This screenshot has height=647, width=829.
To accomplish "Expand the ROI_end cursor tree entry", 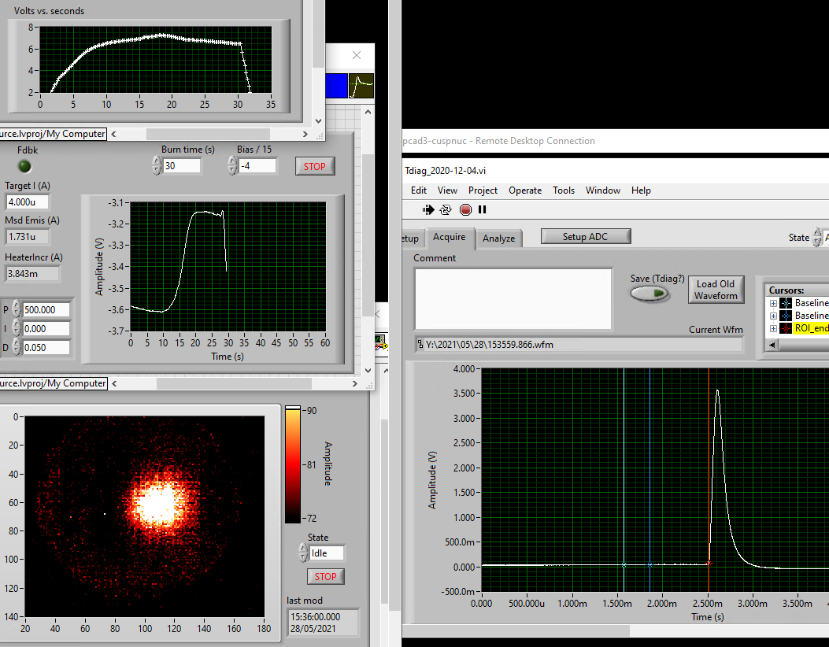I will (x=773, y=328).
